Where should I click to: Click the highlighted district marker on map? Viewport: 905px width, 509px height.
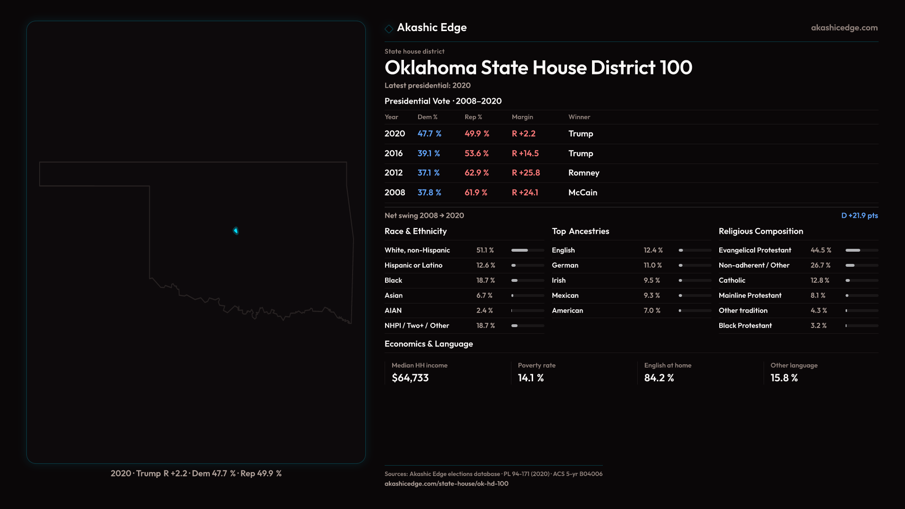[236, 230]
